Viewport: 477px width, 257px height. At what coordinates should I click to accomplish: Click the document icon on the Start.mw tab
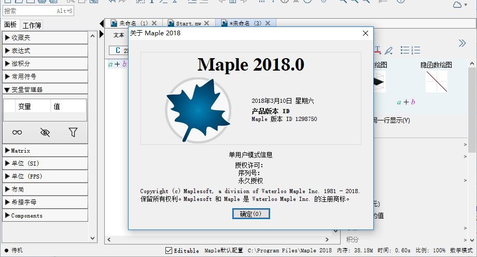pyautogui.click(x=171, y=23)
